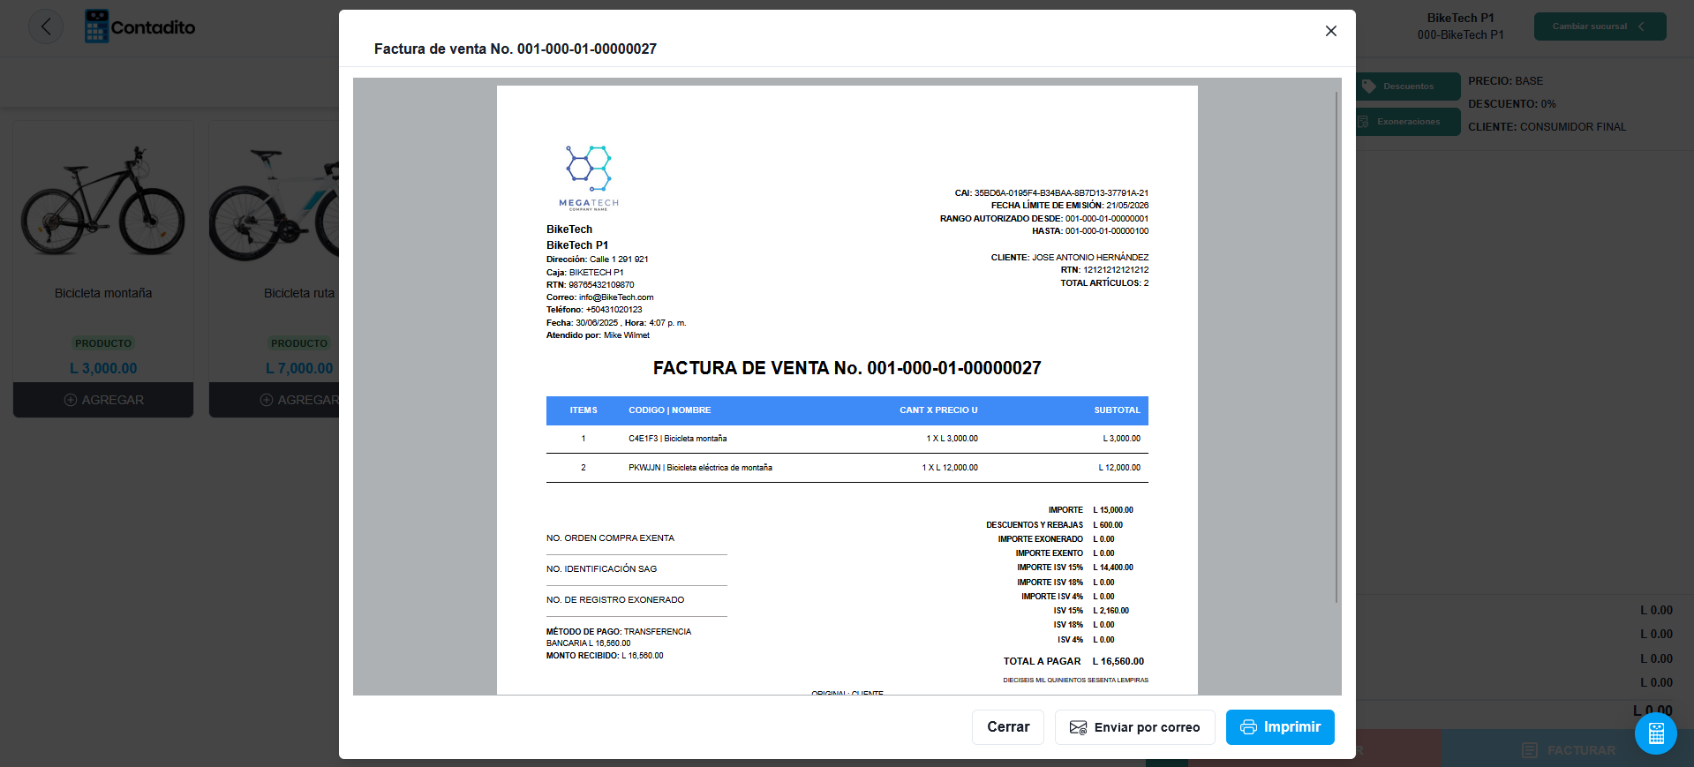Click the price 'L 3,000.00' on Bicicleta montaña card

103,369
